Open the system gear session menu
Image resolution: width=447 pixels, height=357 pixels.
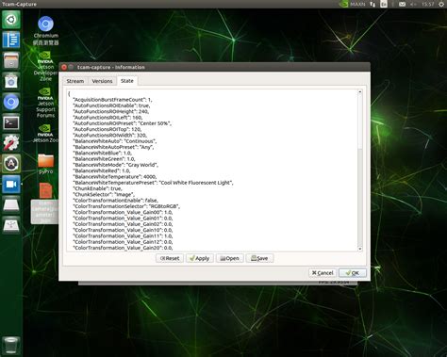coord(441,4)
